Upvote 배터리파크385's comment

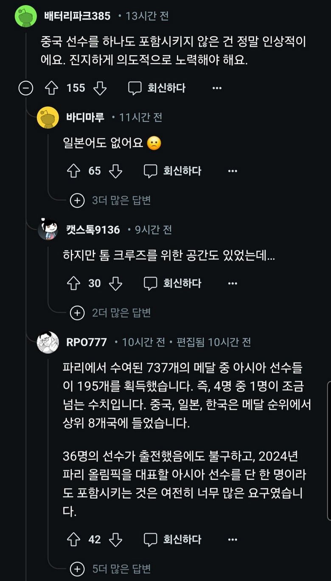click(x=51, y=88)
